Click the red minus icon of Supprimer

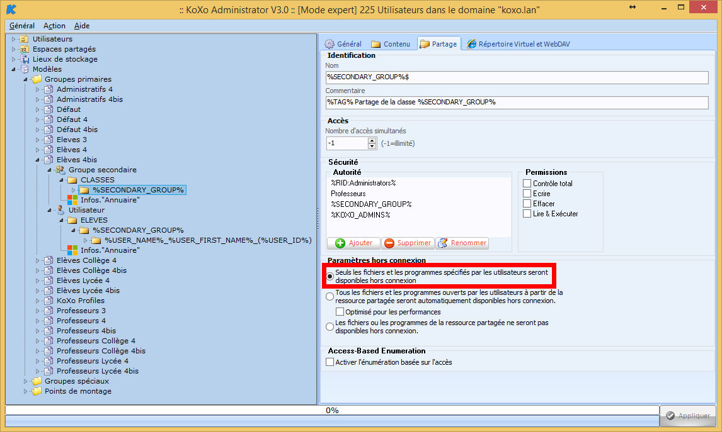(389, 243)
